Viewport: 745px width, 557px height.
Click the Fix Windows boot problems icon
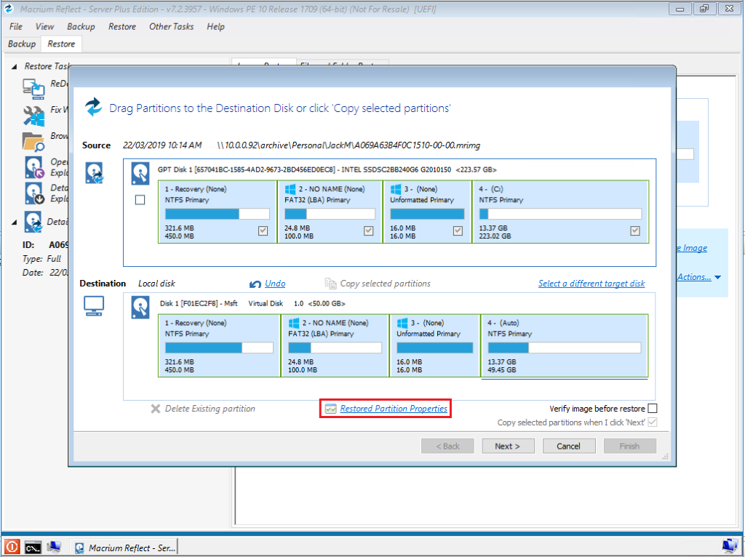point(33,114)
